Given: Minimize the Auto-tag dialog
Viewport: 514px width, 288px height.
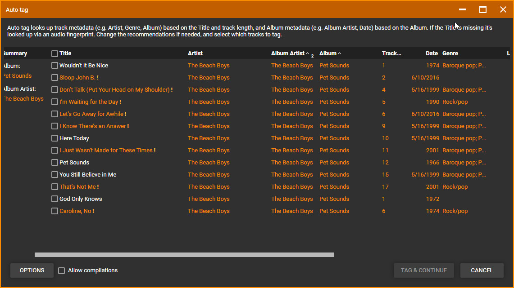Looking at the screenshot, I should (462, 9).
